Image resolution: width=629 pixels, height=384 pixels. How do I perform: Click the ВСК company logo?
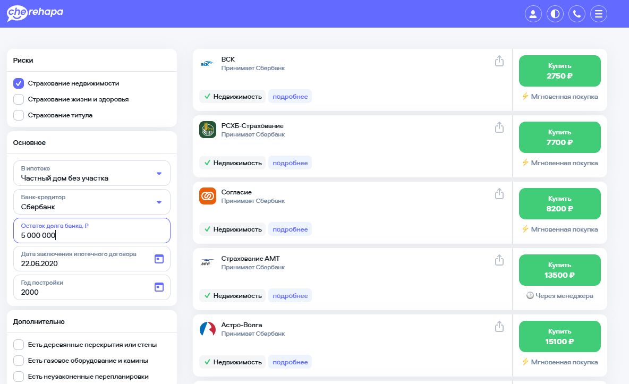[207, 63]
